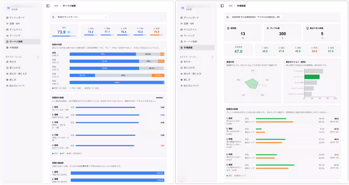Click 接し方 icon in 市場調査 window sidebar
349x185 pixels.
click(181, 80)
